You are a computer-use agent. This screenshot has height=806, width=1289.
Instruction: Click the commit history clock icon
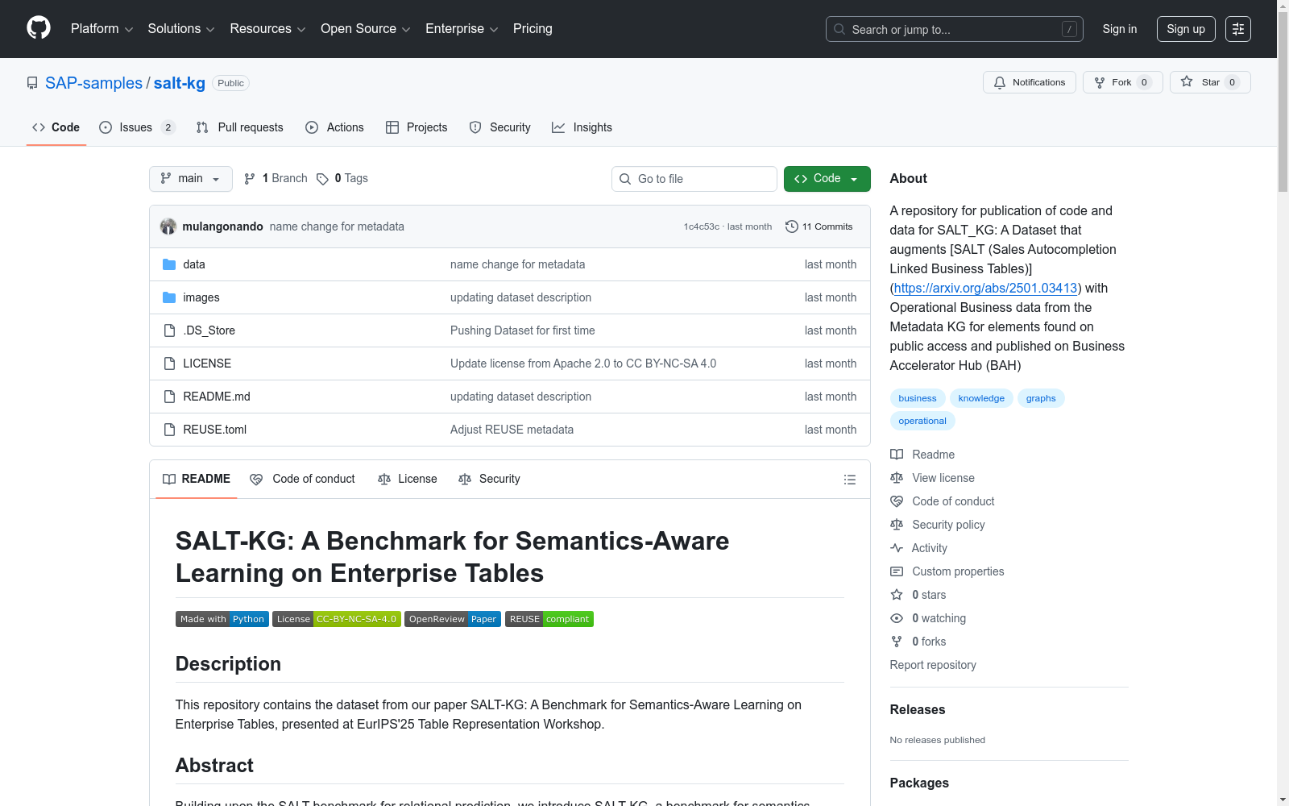click(x=792, y=226)
